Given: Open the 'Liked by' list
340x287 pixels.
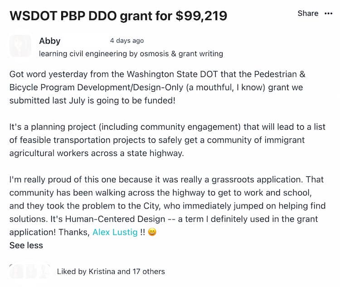Looking at the screenshot, I should pyautogui.click(x=111, y=272).
